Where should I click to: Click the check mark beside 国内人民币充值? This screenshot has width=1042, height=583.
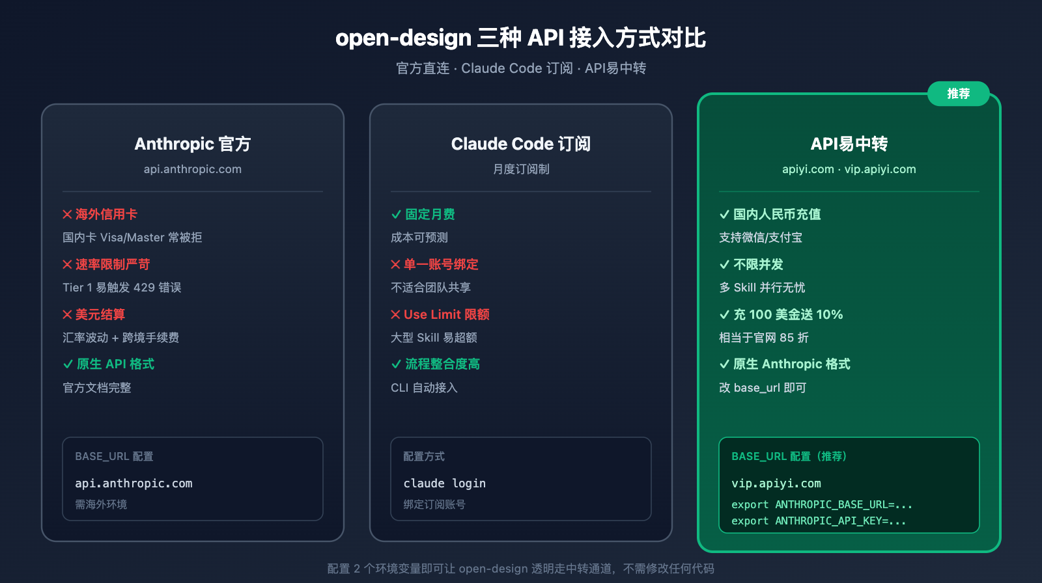pos(724,215)
